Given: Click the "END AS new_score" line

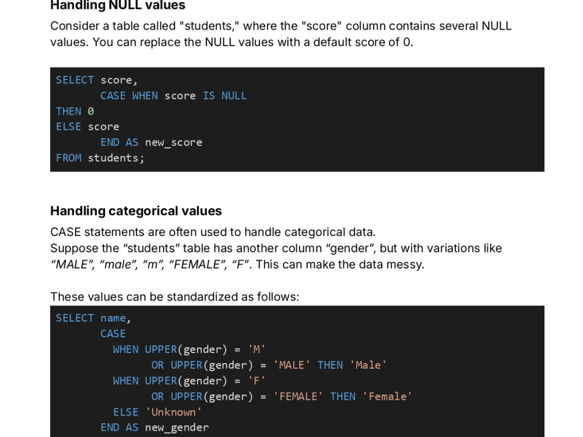Looking at the screenshot, I should tap(152, 142).
